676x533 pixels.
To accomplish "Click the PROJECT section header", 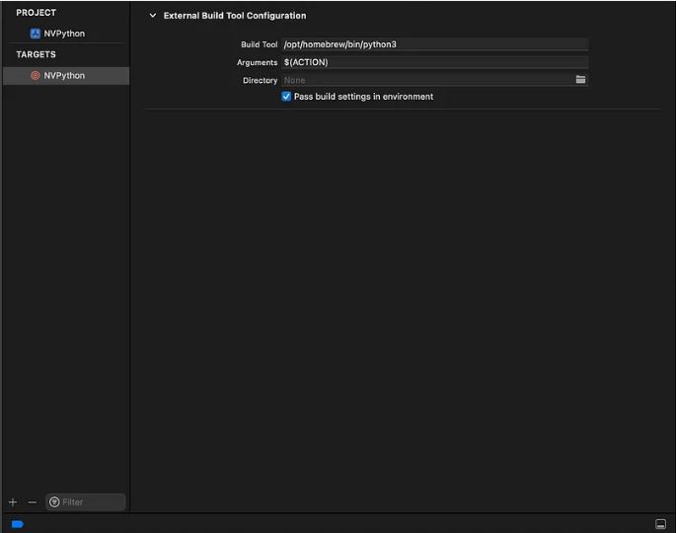I will 37,13.
